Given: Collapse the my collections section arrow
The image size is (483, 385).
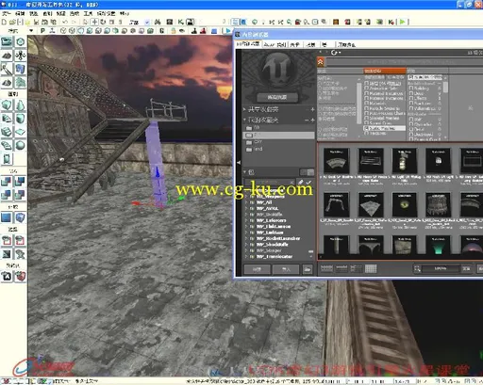Looking at the screenshot, I should (x=244, y=120).
